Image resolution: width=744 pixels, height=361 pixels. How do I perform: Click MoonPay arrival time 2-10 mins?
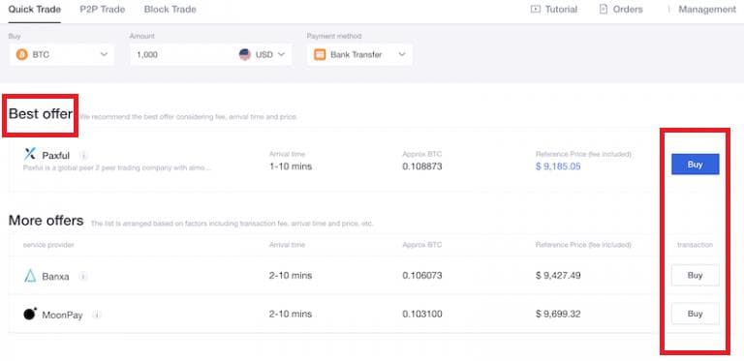[291, 315]
